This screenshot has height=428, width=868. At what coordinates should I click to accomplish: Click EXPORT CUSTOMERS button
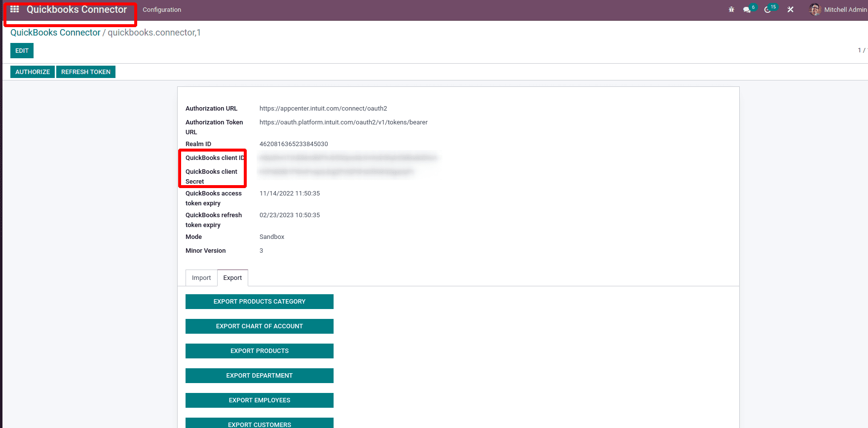coord(260,423)
